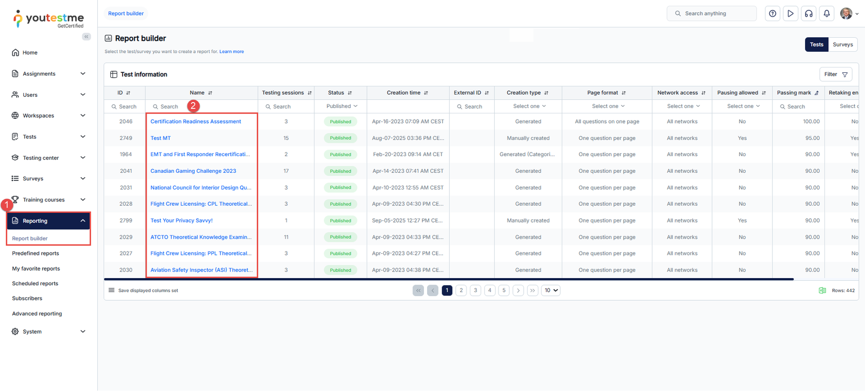Click the user profile avatar

pos(846,14)
